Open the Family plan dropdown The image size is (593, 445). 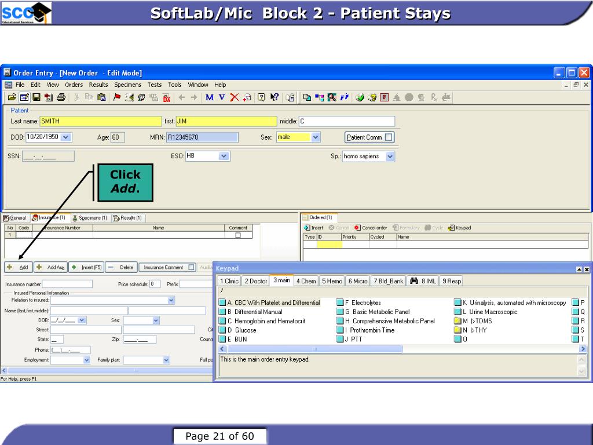[166, 360]
